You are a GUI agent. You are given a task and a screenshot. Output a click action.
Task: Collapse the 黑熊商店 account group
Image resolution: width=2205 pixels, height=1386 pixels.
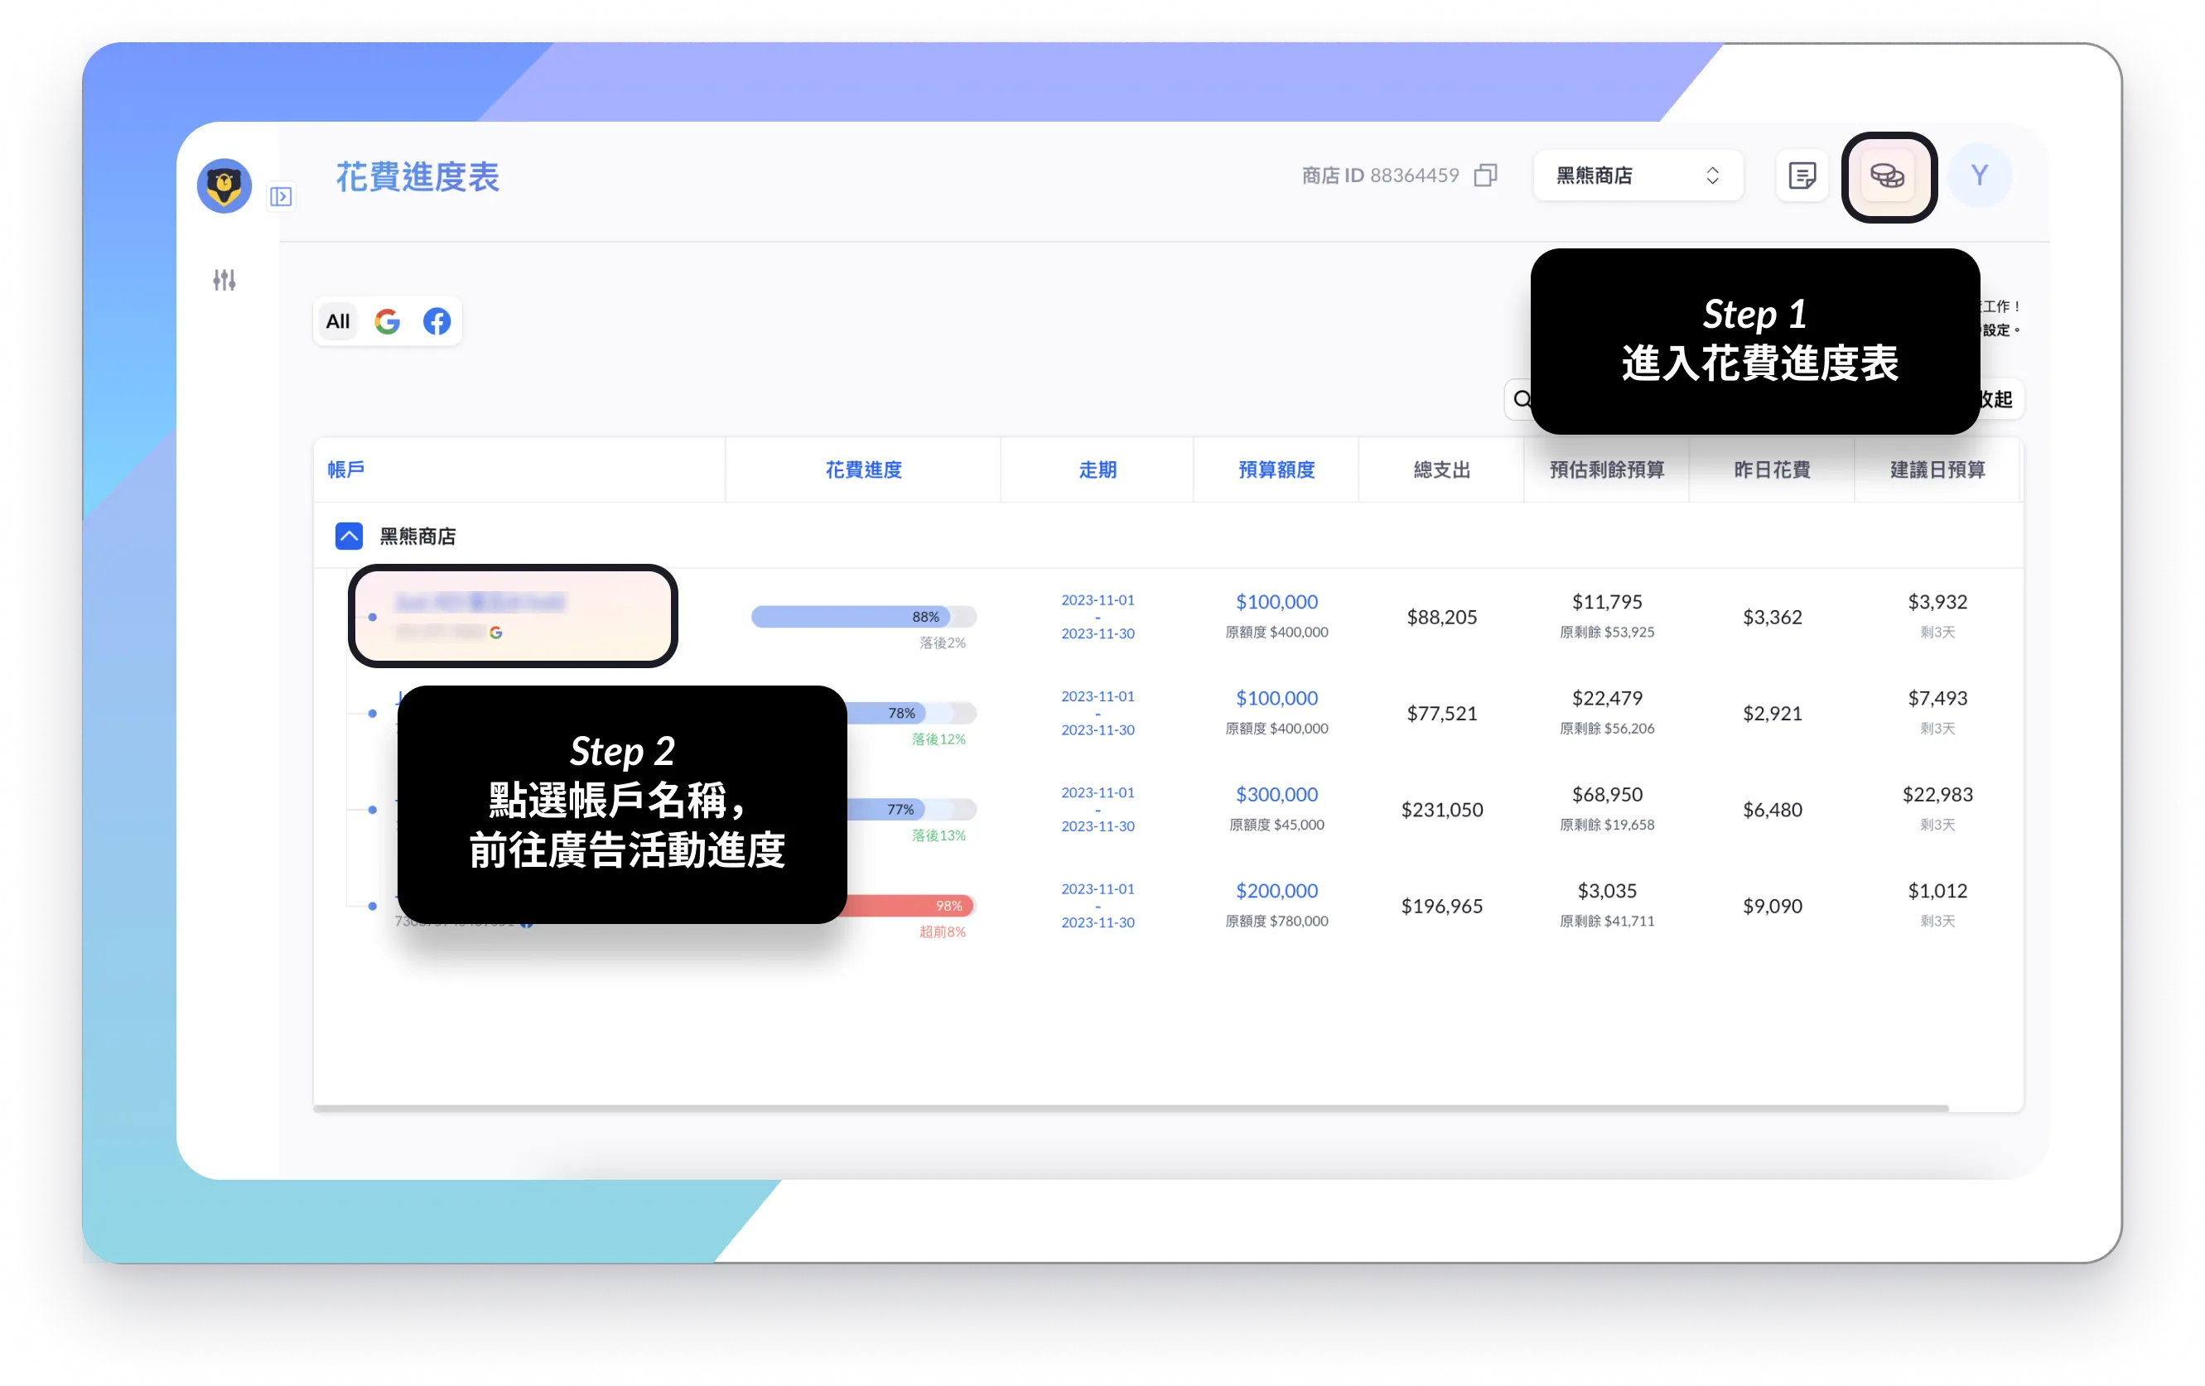click(349, 536)
